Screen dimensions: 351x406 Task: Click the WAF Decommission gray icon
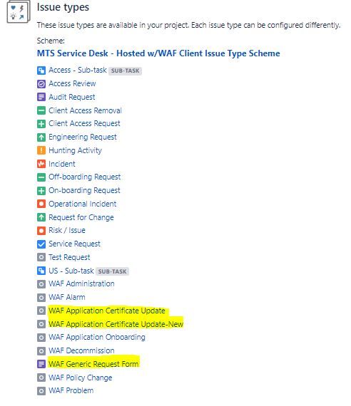click(x=41, y=351)
